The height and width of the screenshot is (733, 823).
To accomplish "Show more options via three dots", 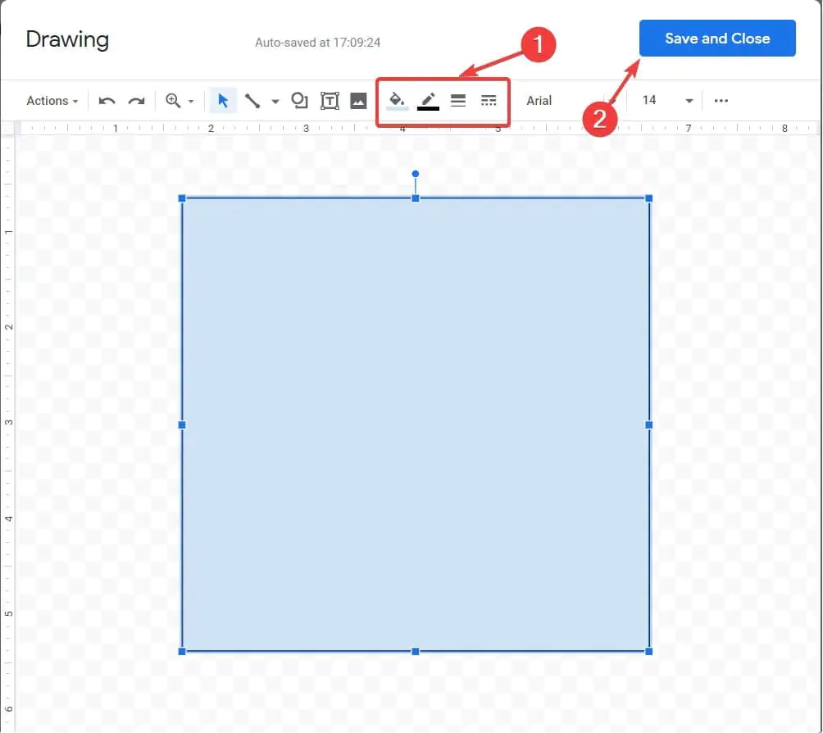I will (x=721, y=100).
